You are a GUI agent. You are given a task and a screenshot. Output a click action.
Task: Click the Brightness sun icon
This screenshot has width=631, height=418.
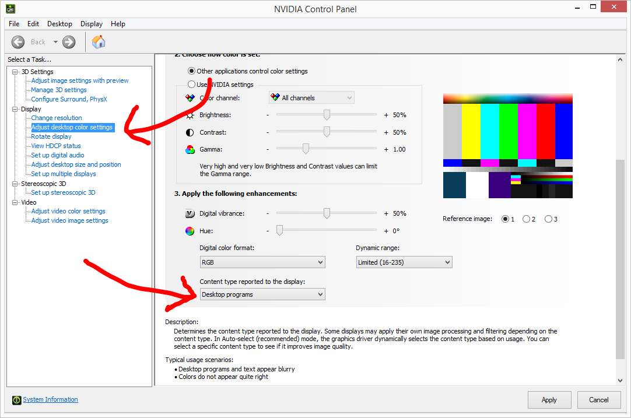click(190, 115)
